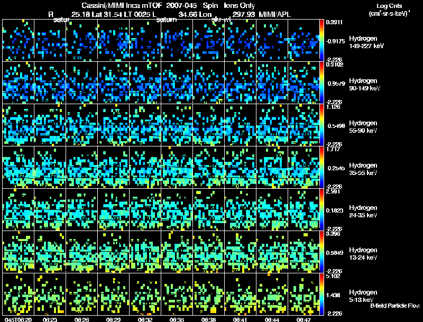
Task: Click the '045T06:20' time axis label
Action: [18, 319]
